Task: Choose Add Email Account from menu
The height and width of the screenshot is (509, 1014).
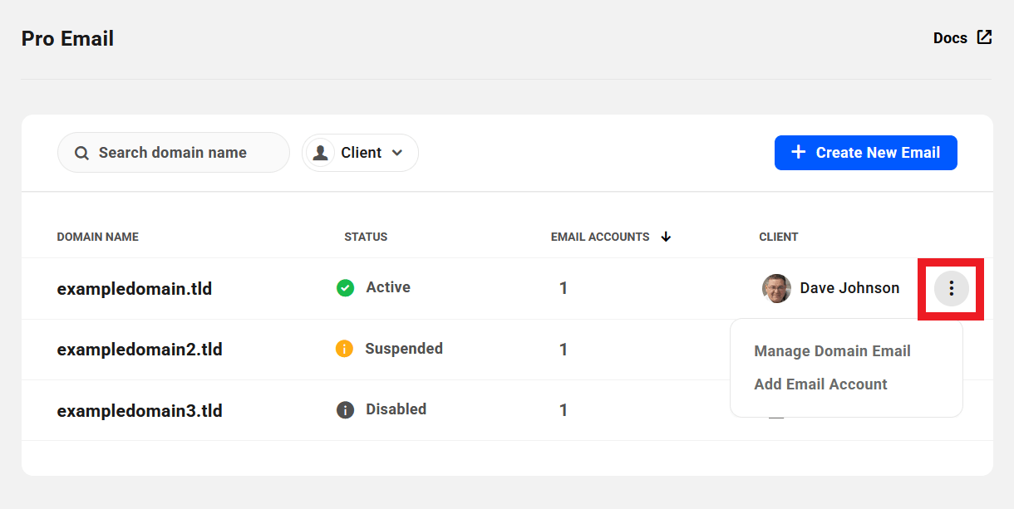Action: [820, 384]
